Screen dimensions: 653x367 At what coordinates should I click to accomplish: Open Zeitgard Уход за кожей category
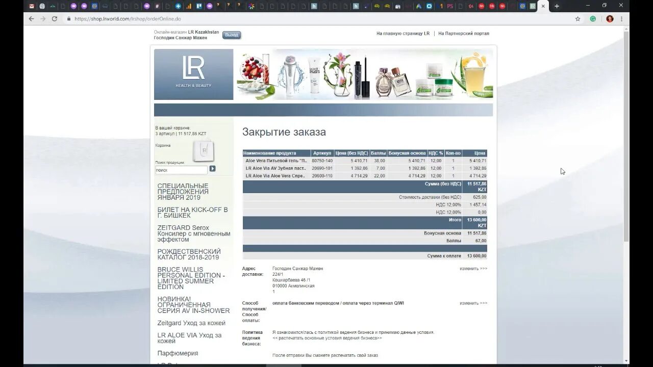click(x=191, y=323)
